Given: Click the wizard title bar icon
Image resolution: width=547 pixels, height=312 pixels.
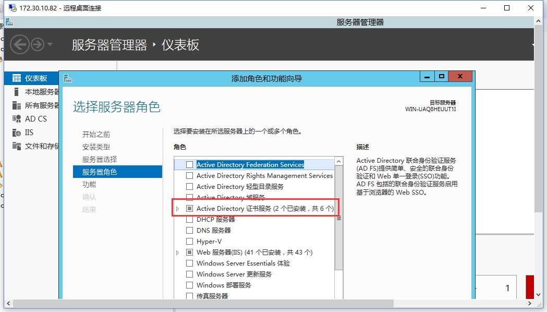Looking at the screenshot, I should [68, 79].
